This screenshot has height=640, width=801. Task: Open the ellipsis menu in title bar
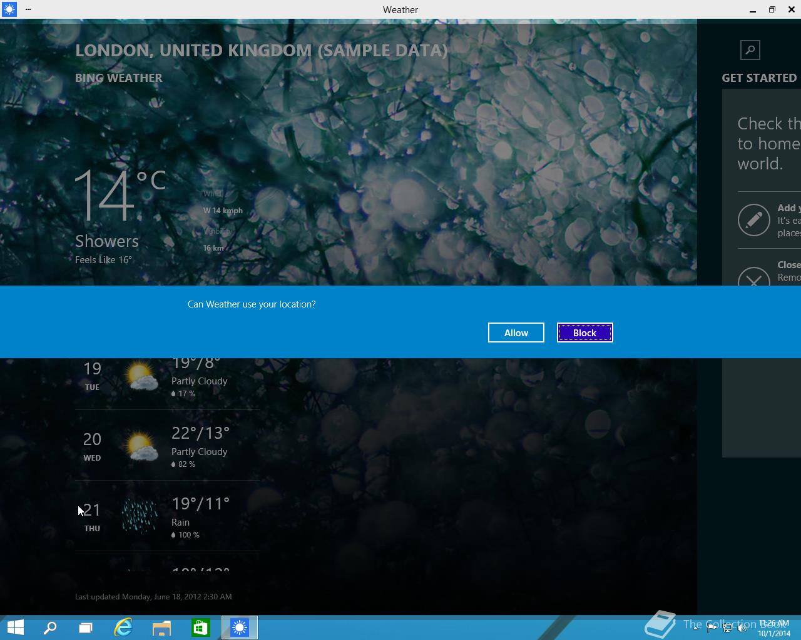[x=28, y=9]
